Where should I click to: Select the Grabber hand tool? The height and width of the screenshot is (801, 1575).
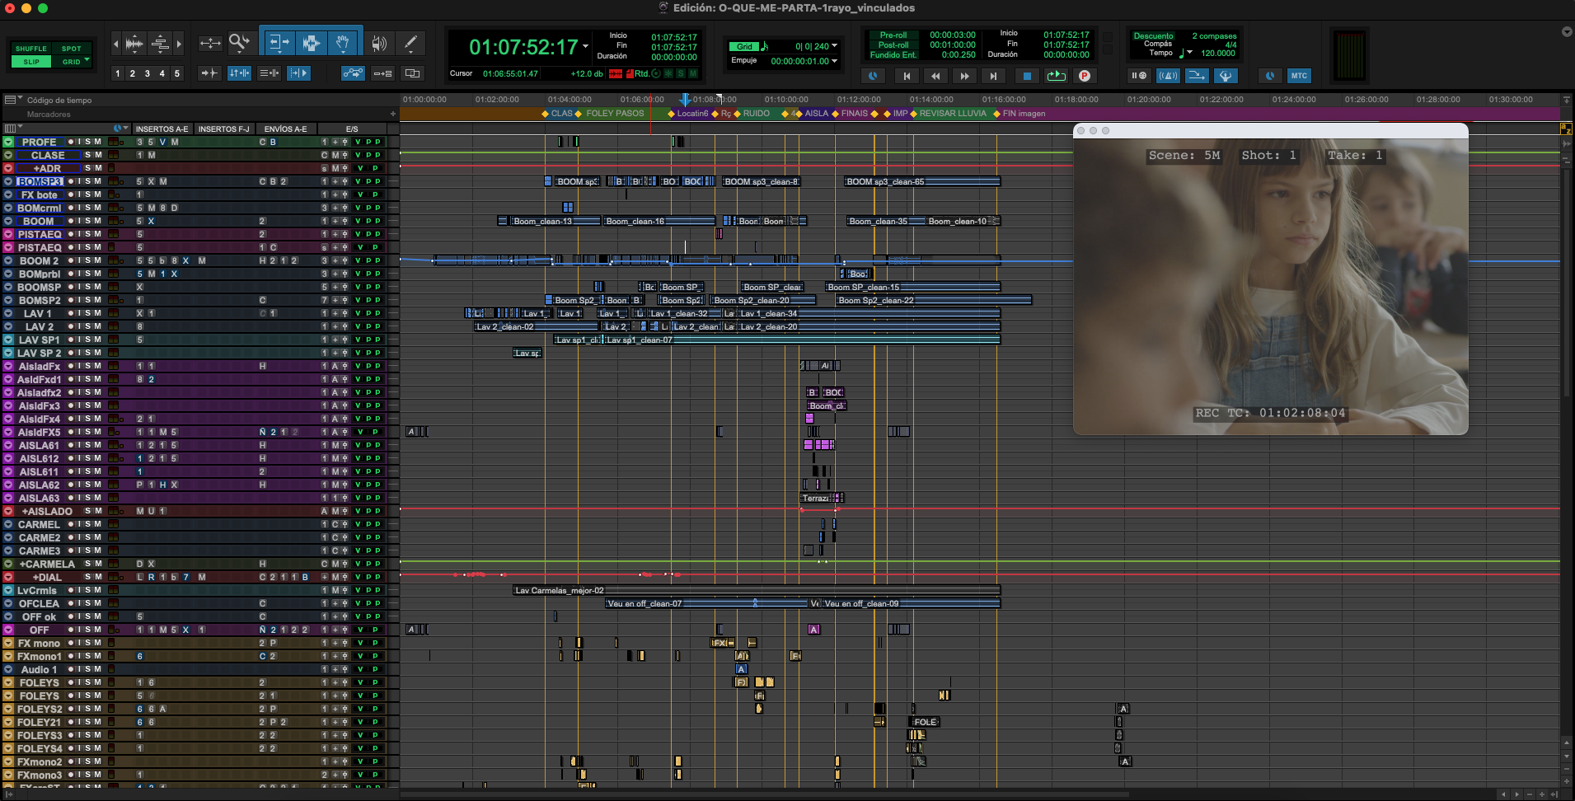click(x=342, y=43)
